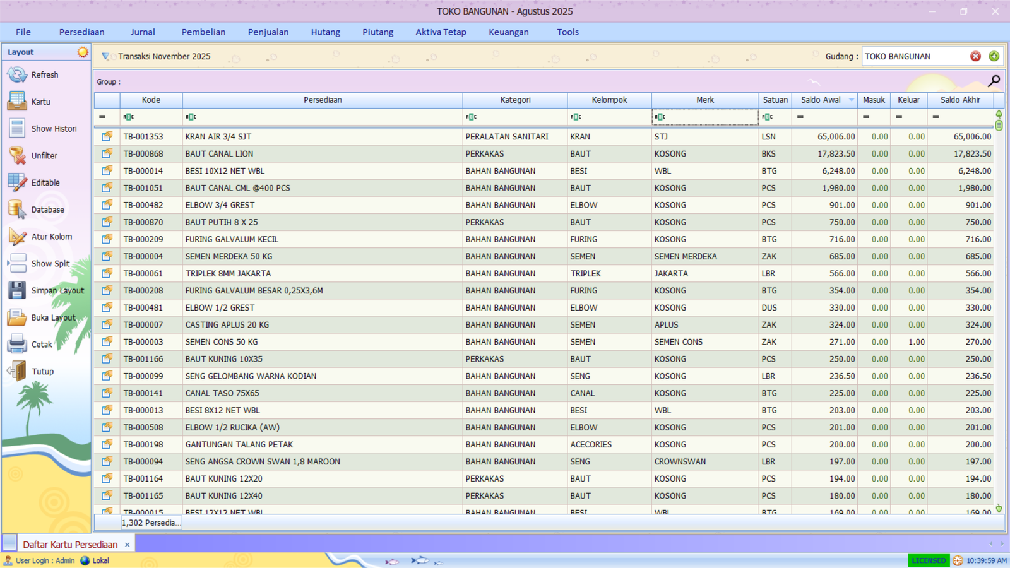Screen dimensions: 1010x568
Task: Toggle Show Split view
Action: (17, 264)
